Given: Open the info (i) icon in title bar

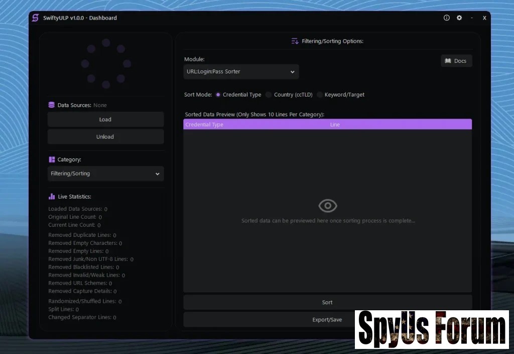Looking at the screenshot, I should tap(446, 18).
